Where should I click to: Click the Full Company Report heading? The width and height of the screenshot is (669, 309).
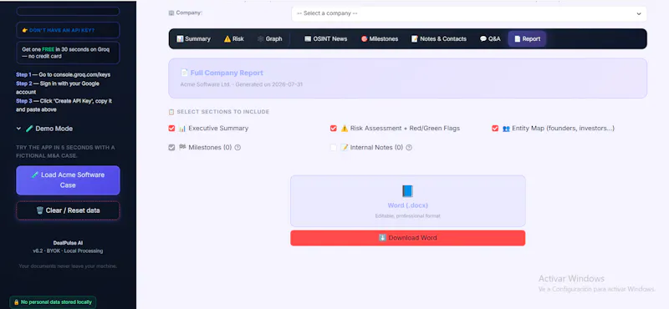pos(227,73)
